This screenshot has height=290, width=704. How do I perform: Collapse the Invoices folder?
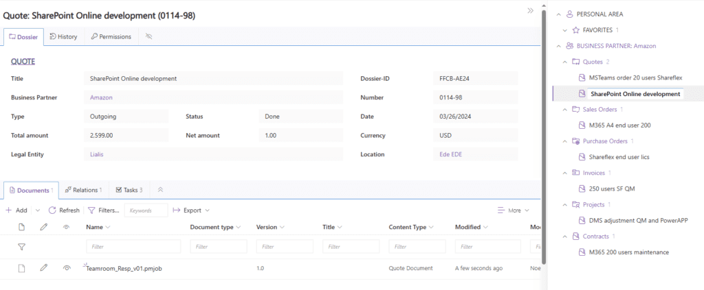point(565,173)
